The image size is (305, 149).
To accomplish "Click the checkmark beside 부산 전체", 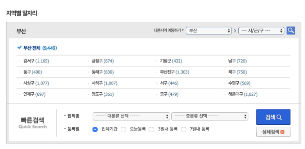I will click(x=19, y=47).
